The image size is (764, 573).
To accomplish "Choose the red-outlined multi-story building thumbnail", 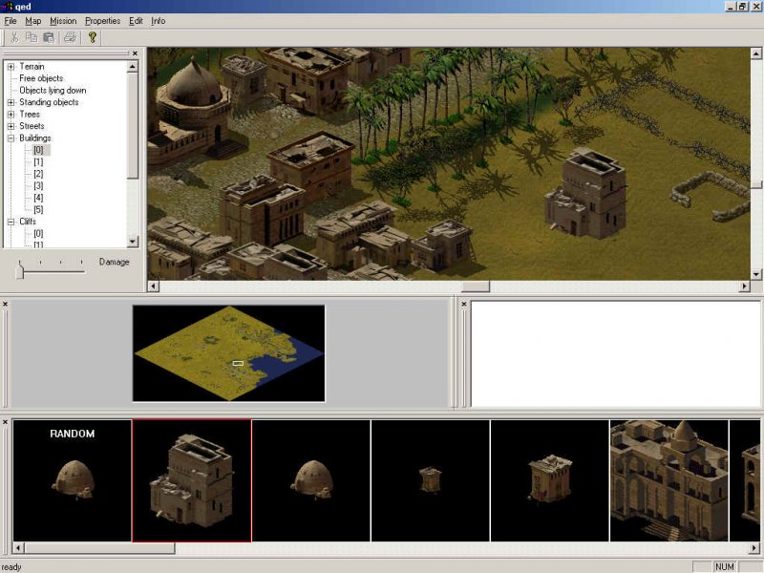I will (x=192, y=480).
